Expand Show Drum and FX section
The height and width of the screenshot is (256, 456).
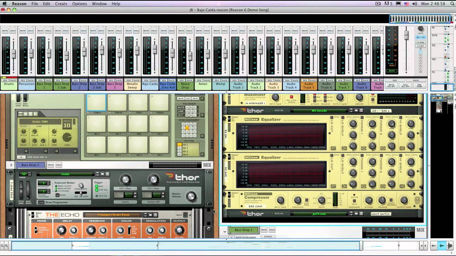[21, 157]
